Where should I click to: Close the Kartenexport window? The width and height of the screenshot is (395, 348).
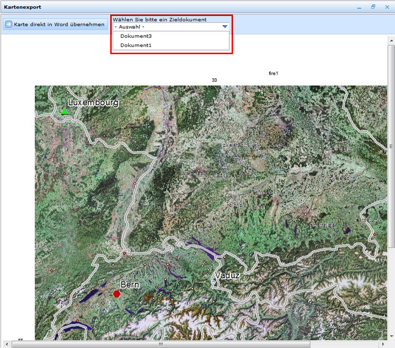[387, 7]
